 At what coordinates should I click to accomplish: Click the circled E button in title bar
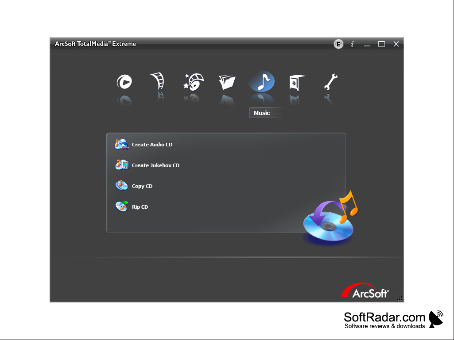coord(338,44)
